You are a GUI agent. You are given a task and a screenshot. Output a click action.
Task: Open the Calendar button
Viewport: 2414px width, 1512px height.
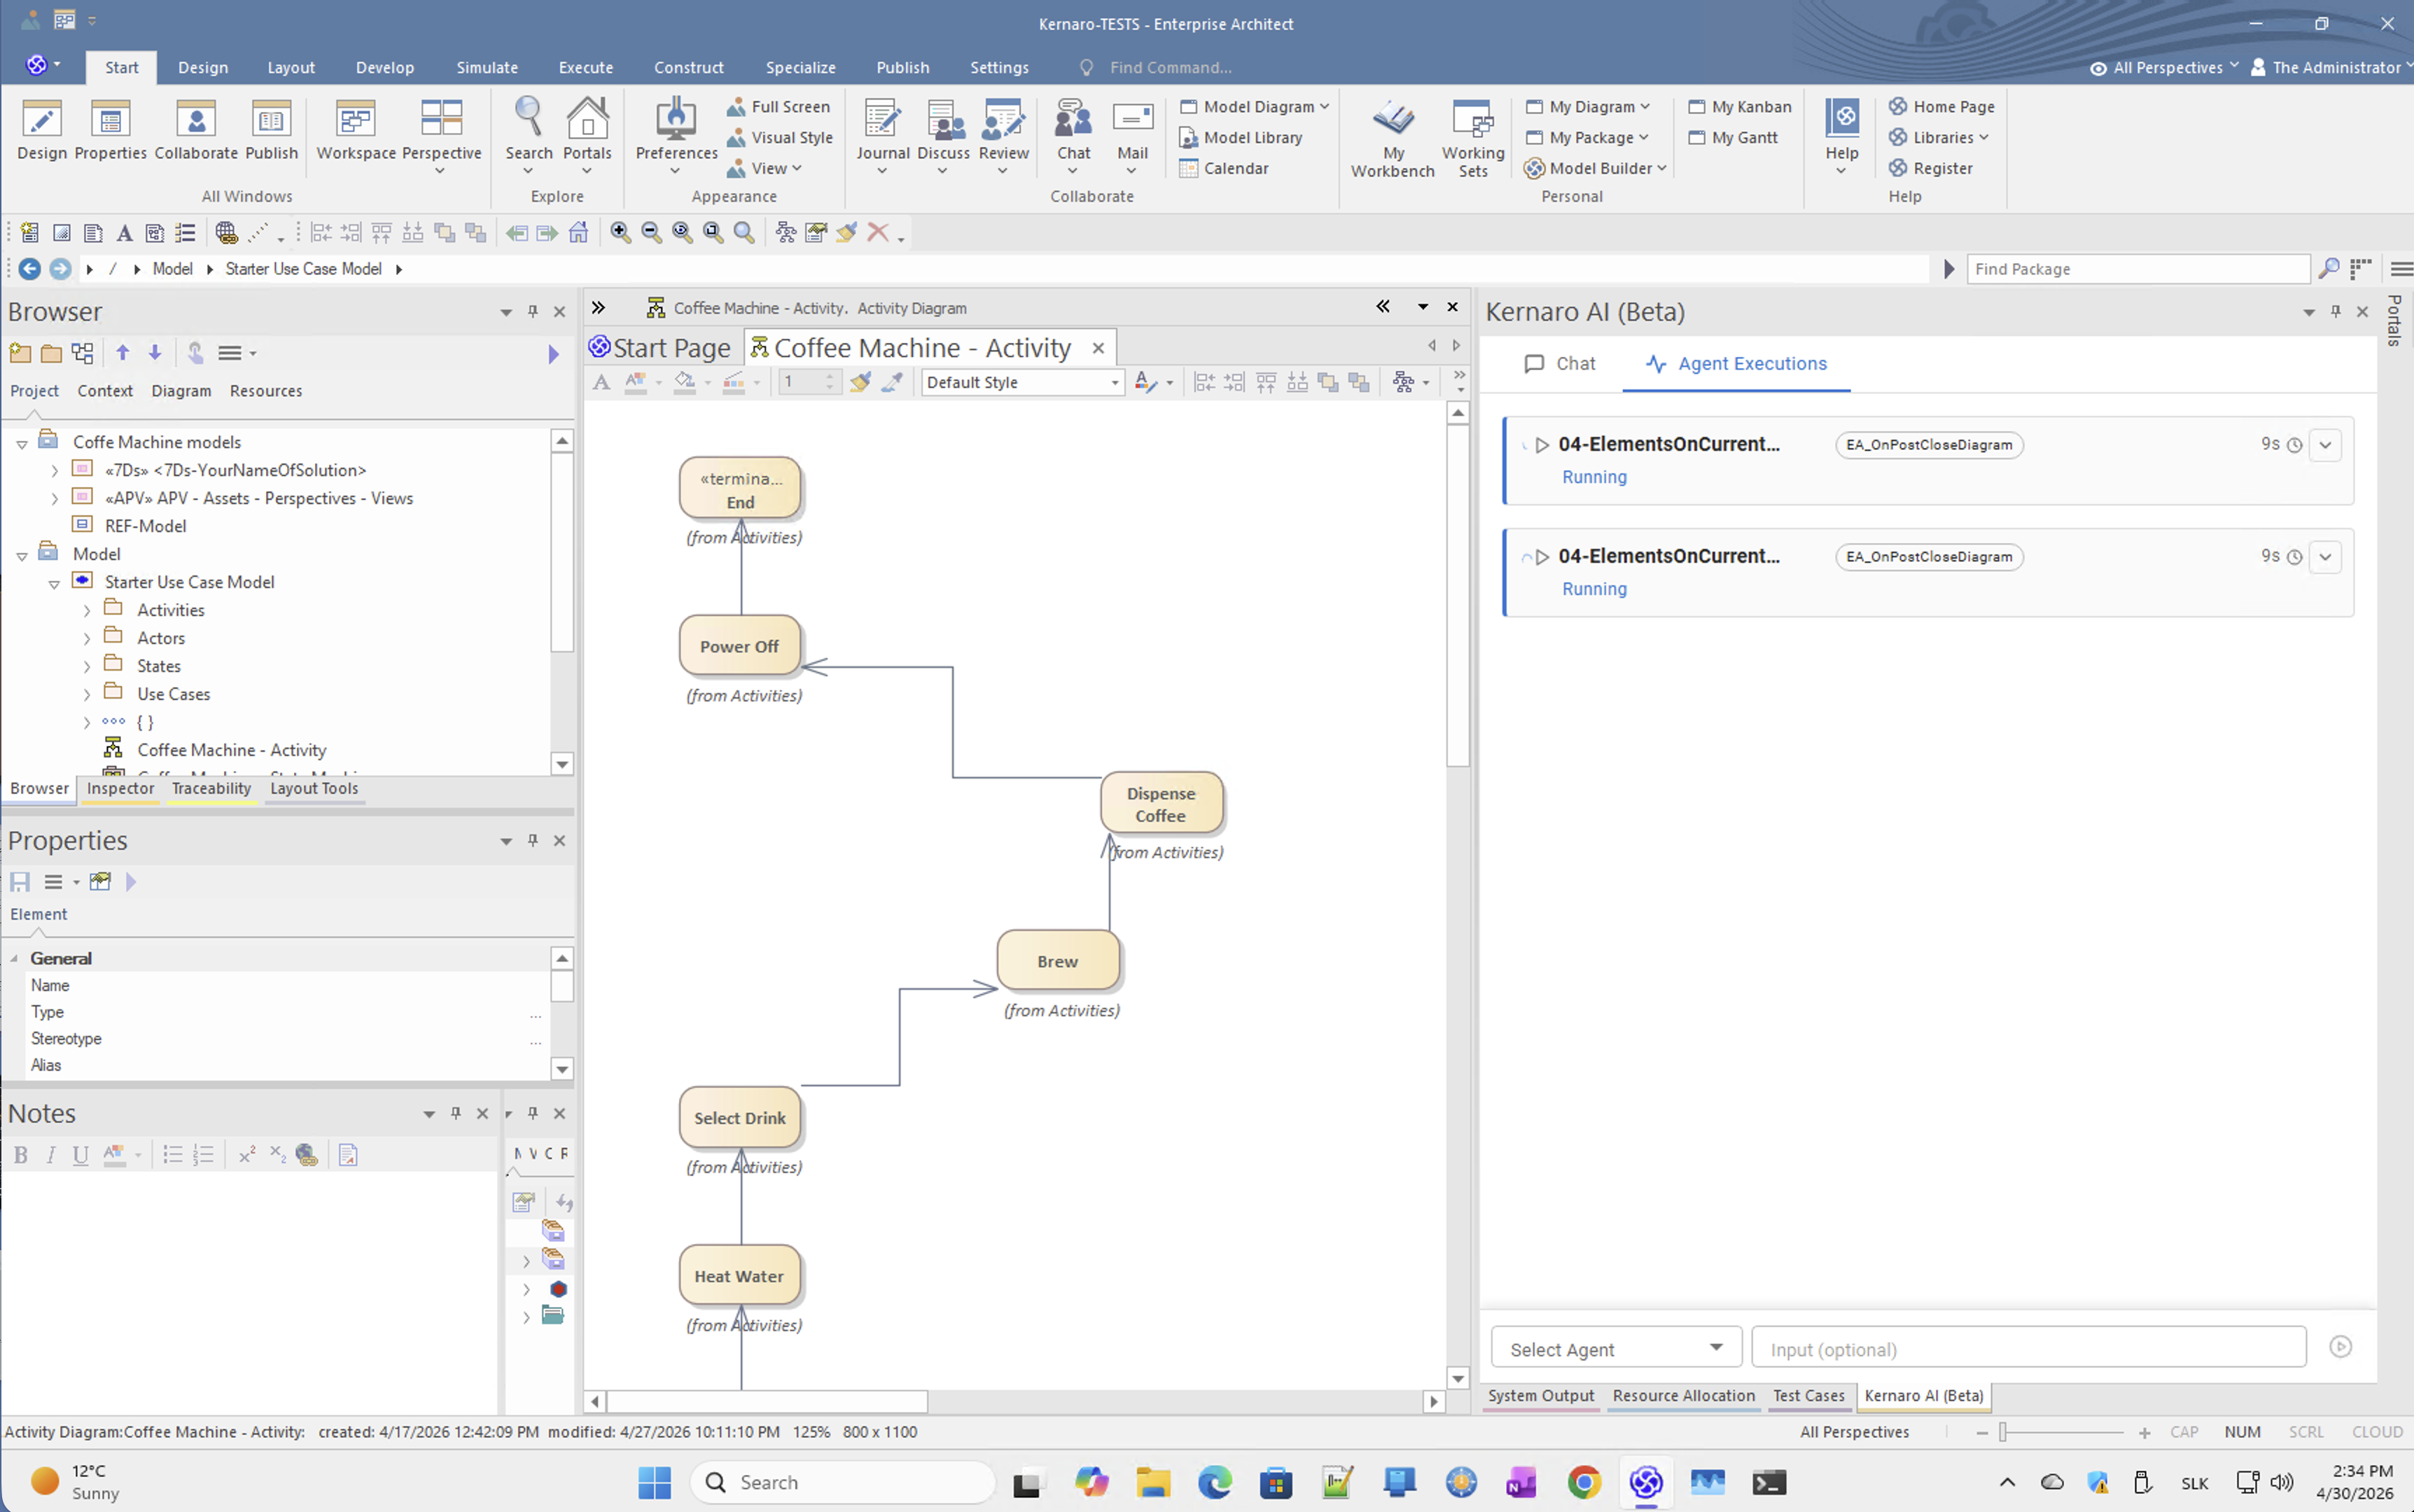coord(1224,169)
